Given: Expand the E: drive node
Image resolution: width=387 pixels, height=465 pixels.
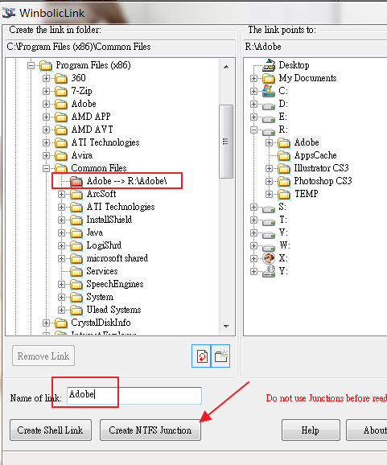Looking at the screenshot, I should (253, 117).
